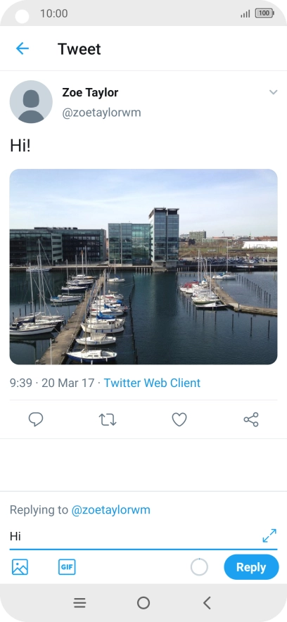Share the tweet via share icon
The image size is (287, 622).
pos(251,419)
